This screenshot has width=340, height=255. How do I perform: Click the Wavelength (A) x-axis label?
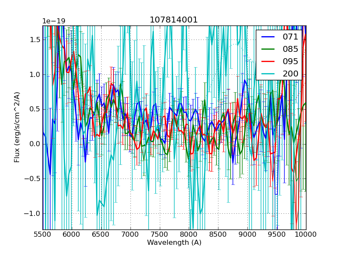point(174,243)
